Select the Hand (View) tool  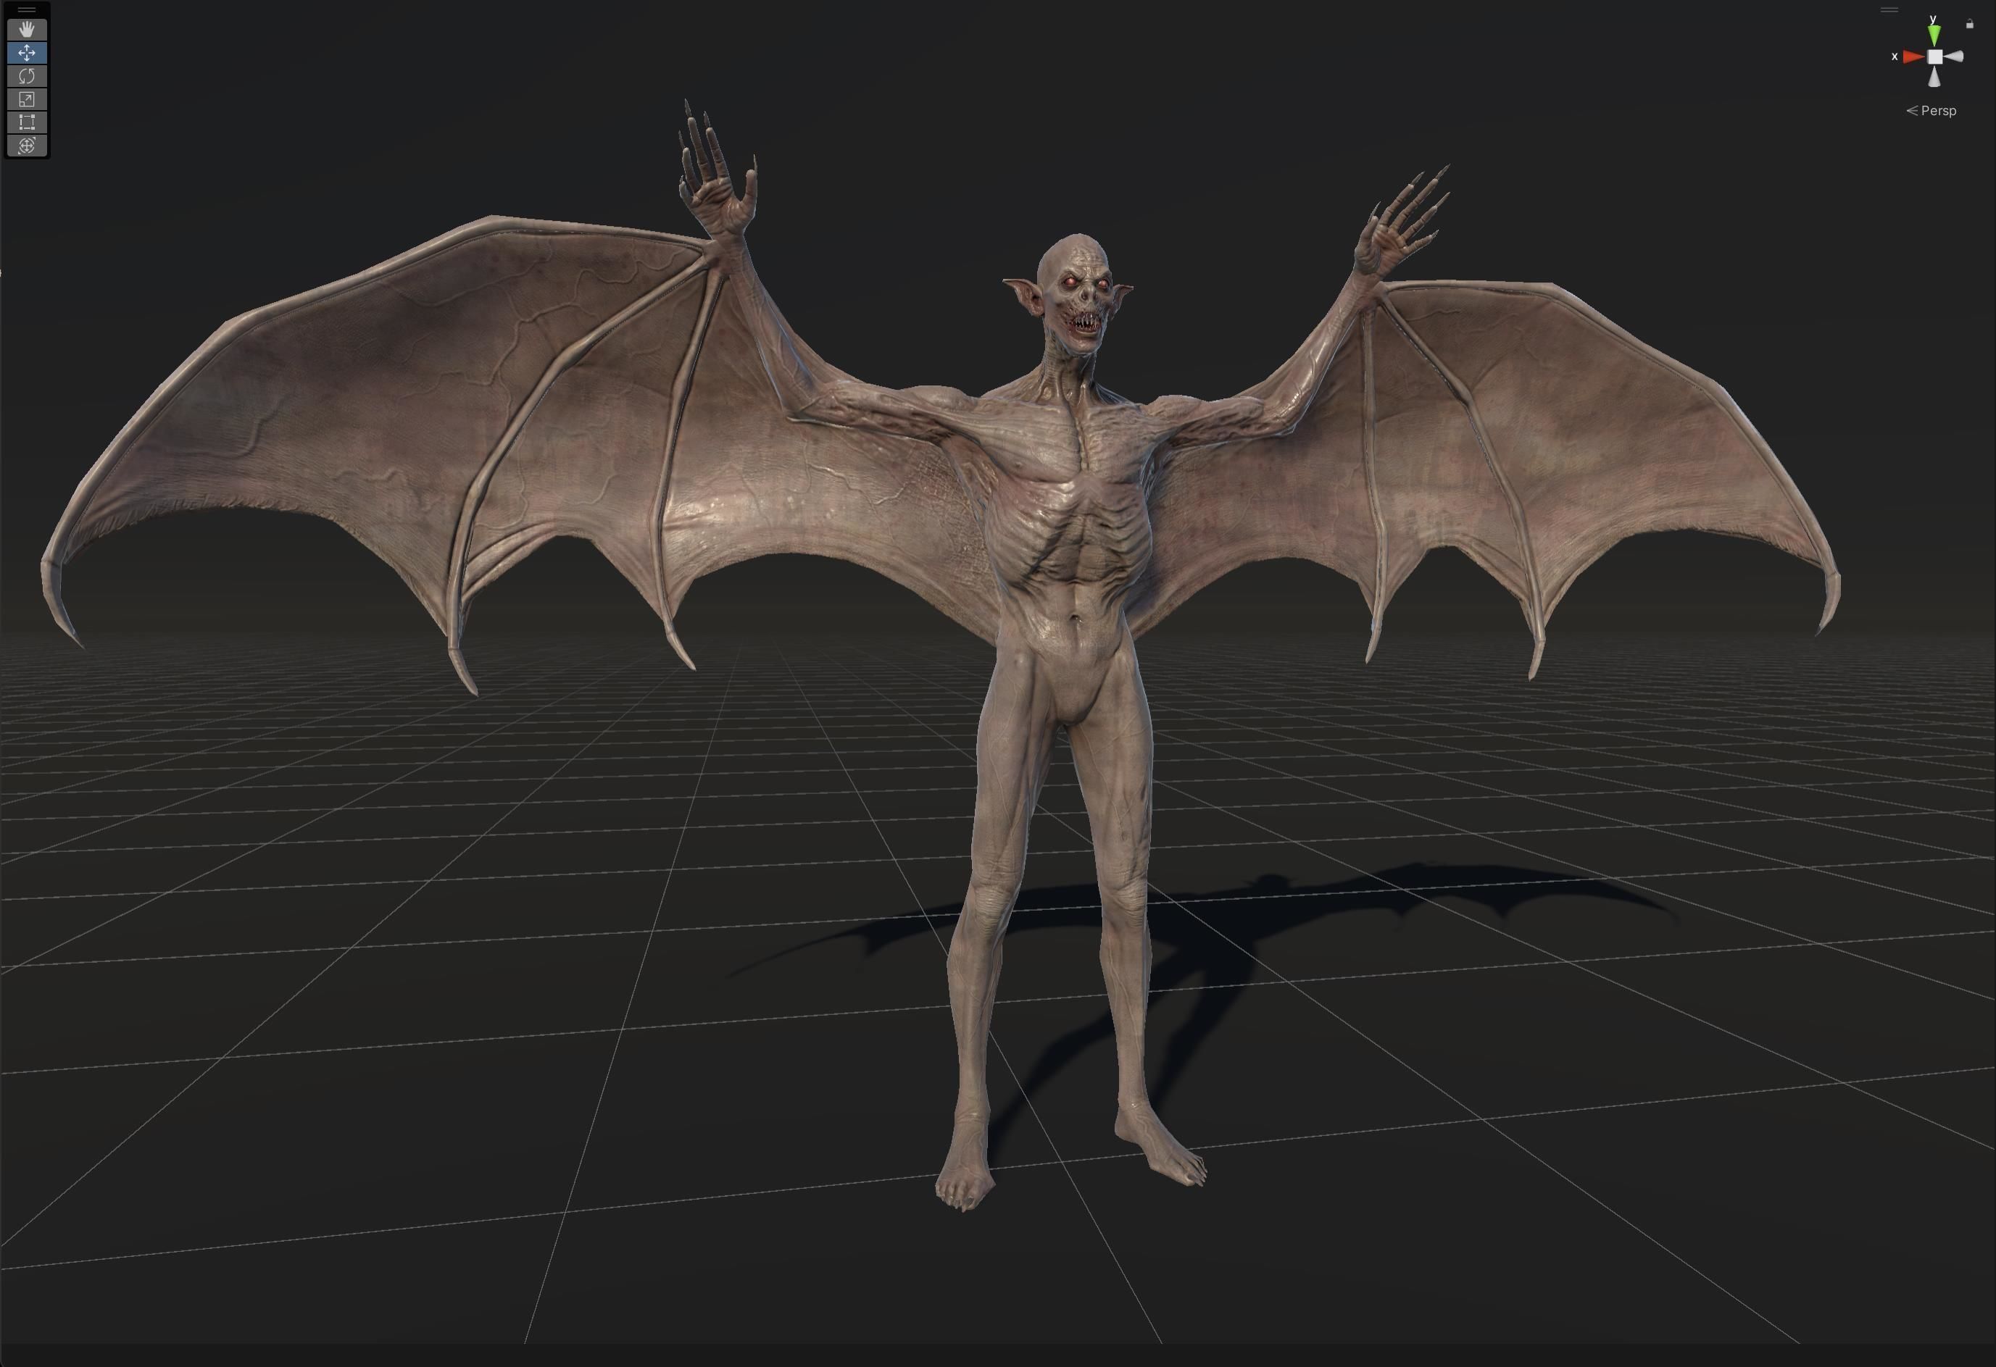pyautogui.click(x=27, y=30)
